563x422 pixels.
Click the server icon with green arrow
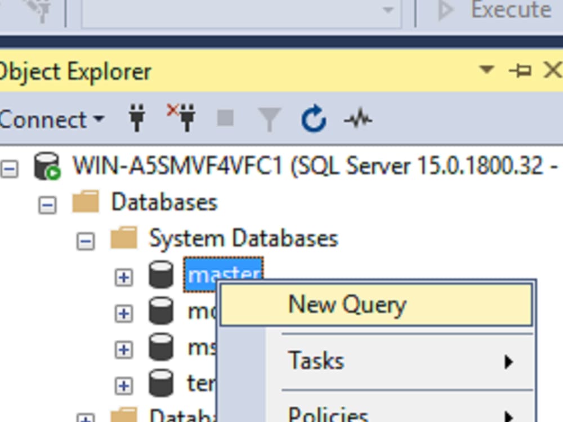point(47,166)
